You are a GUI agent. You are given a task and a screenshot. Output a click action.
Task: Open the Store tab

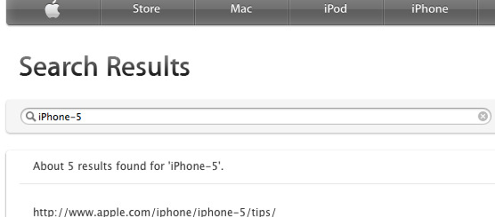(x=146, y=9)
